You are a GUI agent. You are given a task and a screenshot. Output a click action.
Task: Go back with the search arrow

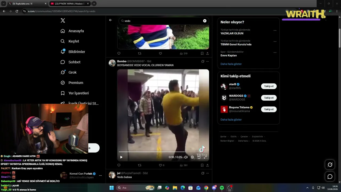(x=111, y=20)
